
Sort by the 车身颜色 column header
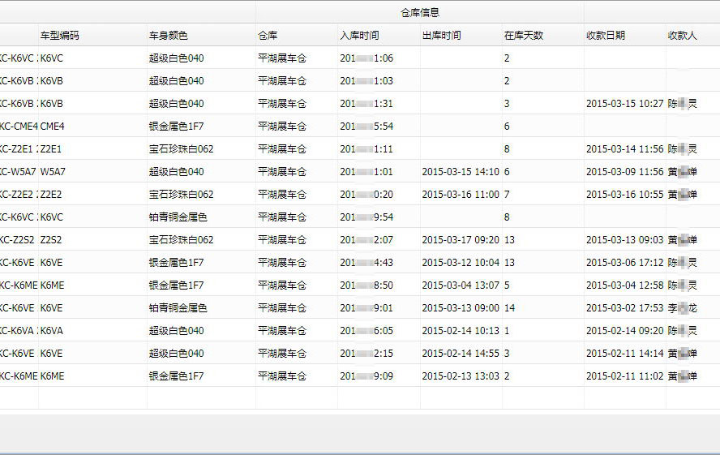(168, 36)
